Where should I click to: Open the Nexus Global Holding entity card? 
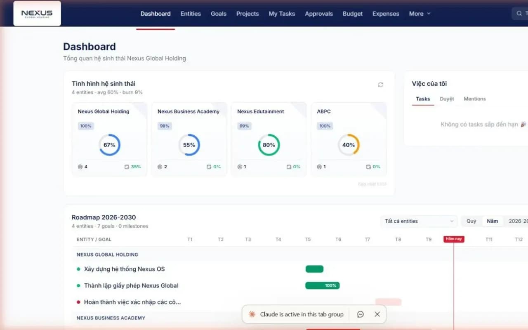point(109,139)
